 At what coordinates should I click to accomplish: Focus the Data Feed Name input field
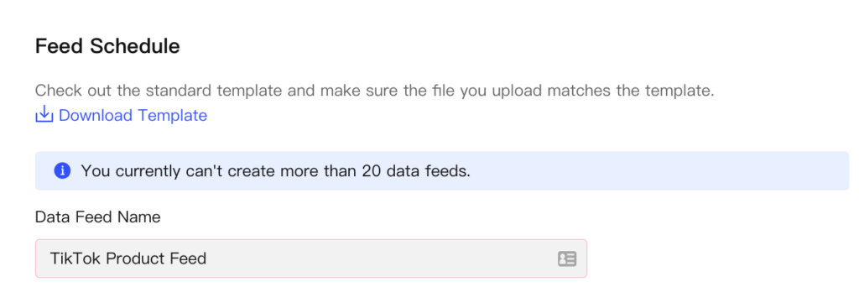(x=311, y=258)
